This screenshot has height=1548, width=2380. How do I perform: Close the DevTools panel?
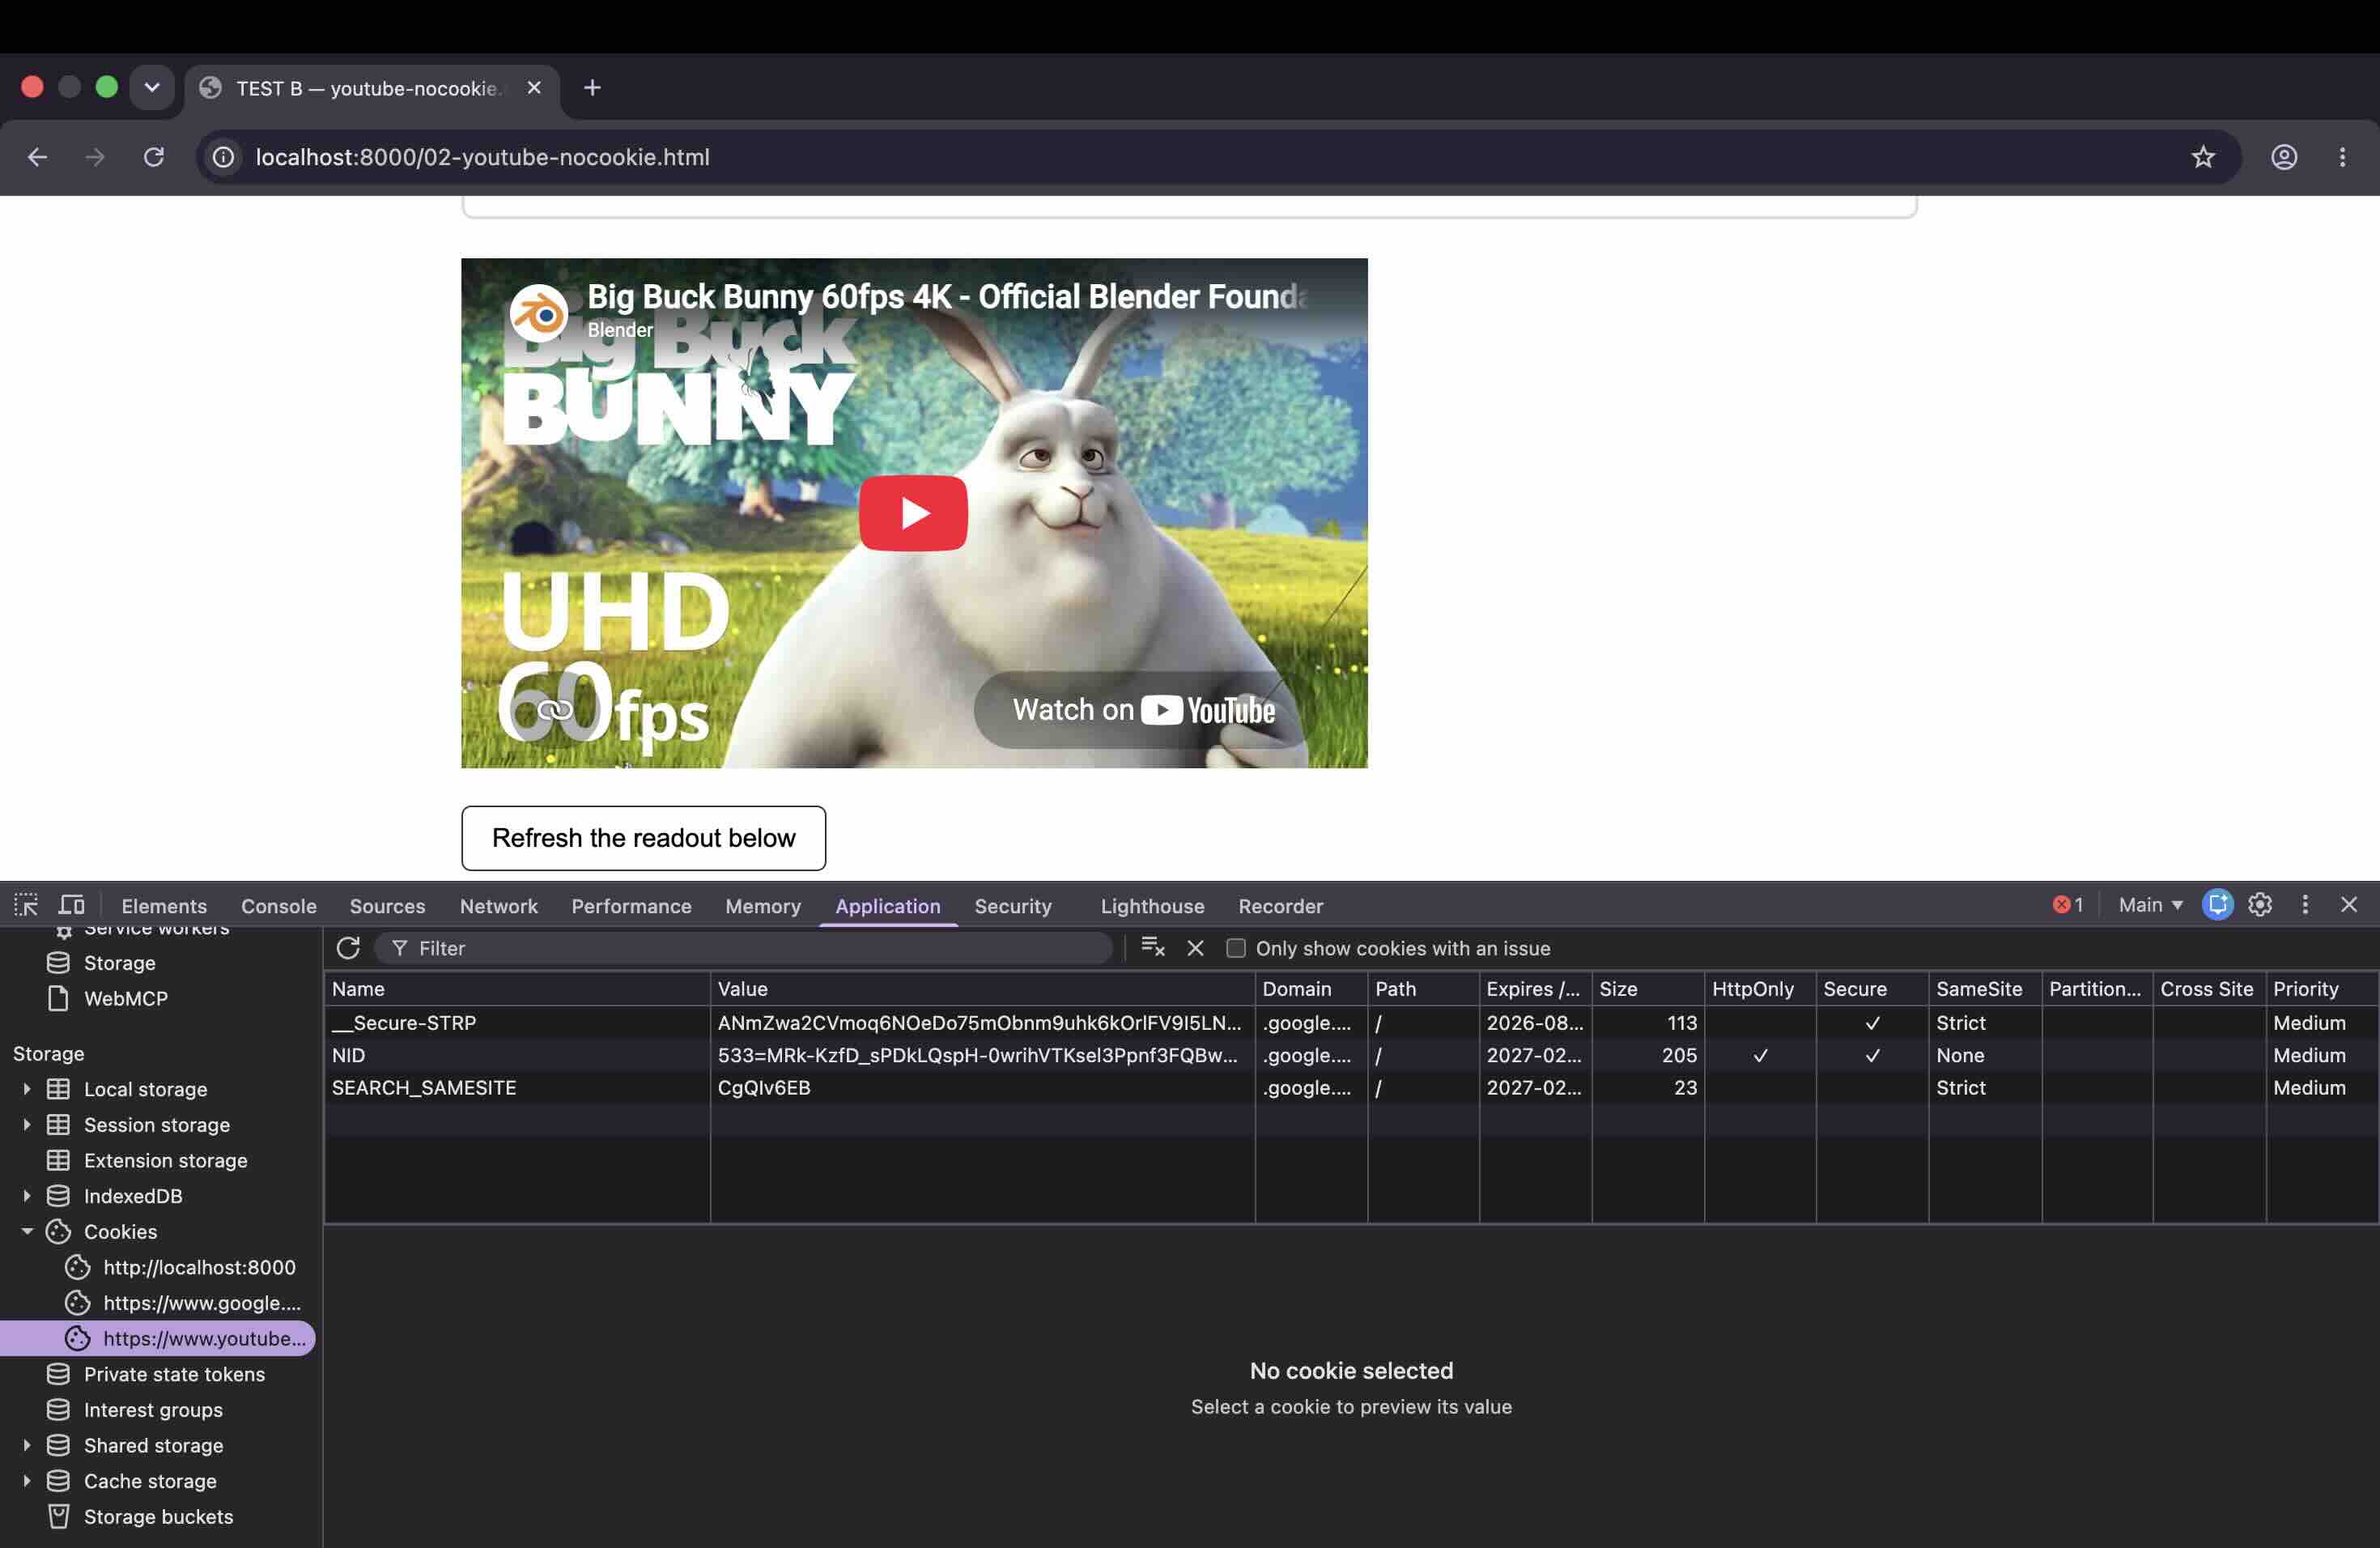click(x=2349, y=905)
